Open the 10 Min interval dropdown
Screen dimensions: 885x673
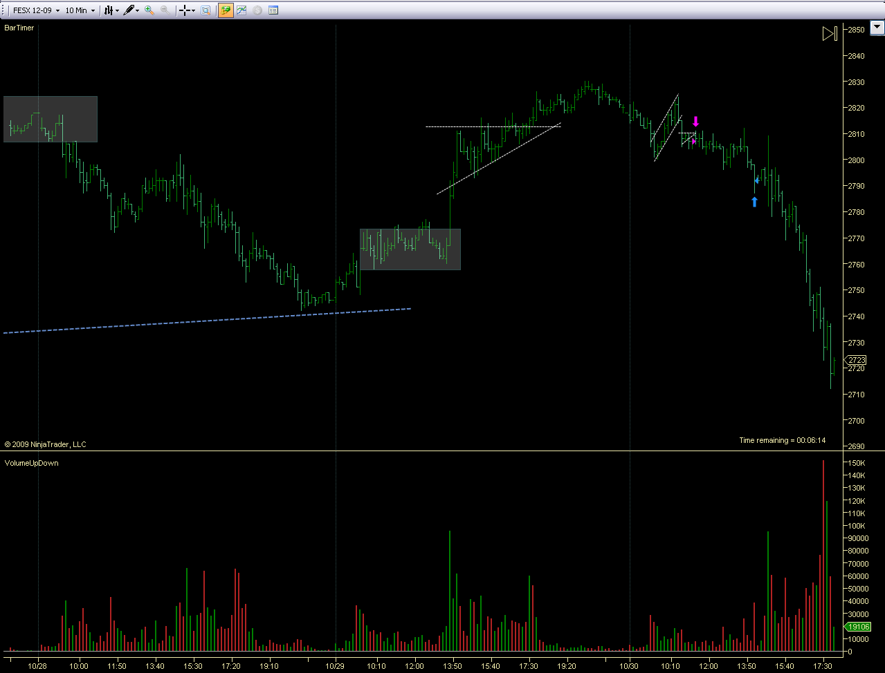pyautogui.click(x=80, y=10)
